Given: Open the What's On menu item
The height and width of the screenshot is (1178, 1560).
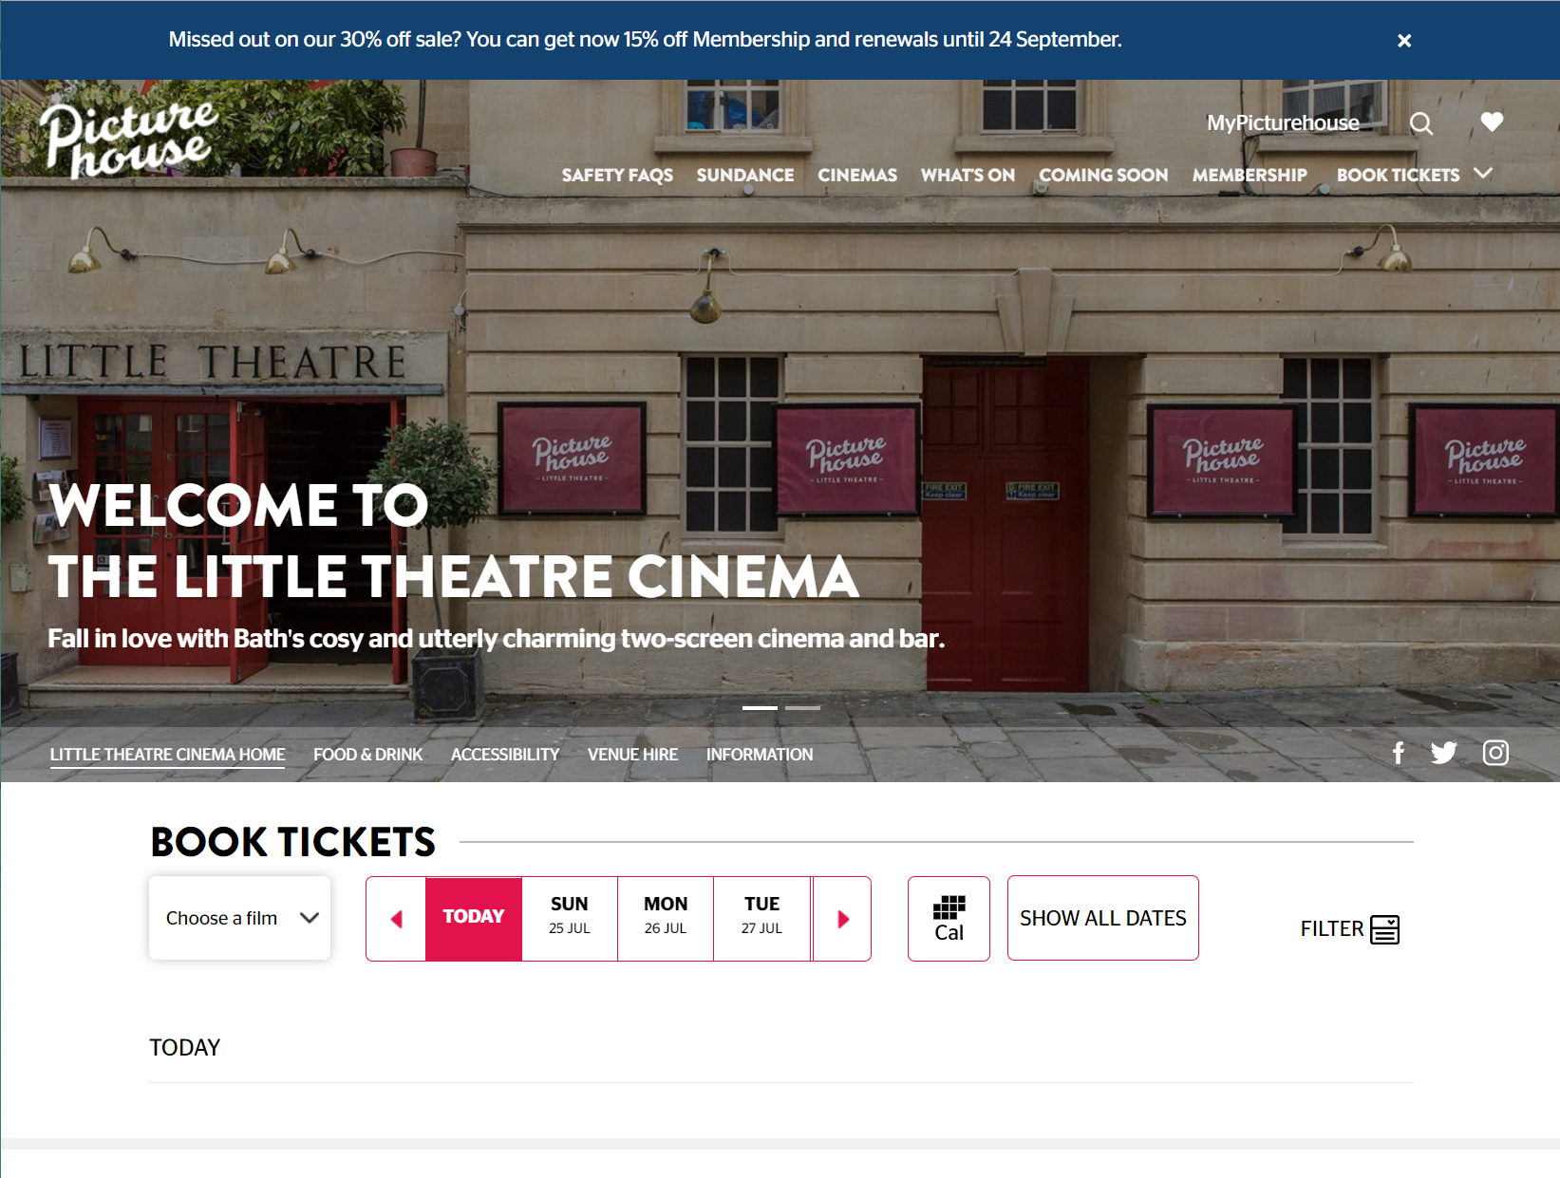Looking at the screenshot, I should click(968, 175).
